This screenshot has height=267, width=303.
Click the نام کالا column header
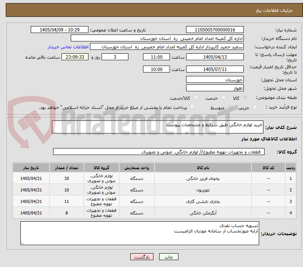coord(203,168)
